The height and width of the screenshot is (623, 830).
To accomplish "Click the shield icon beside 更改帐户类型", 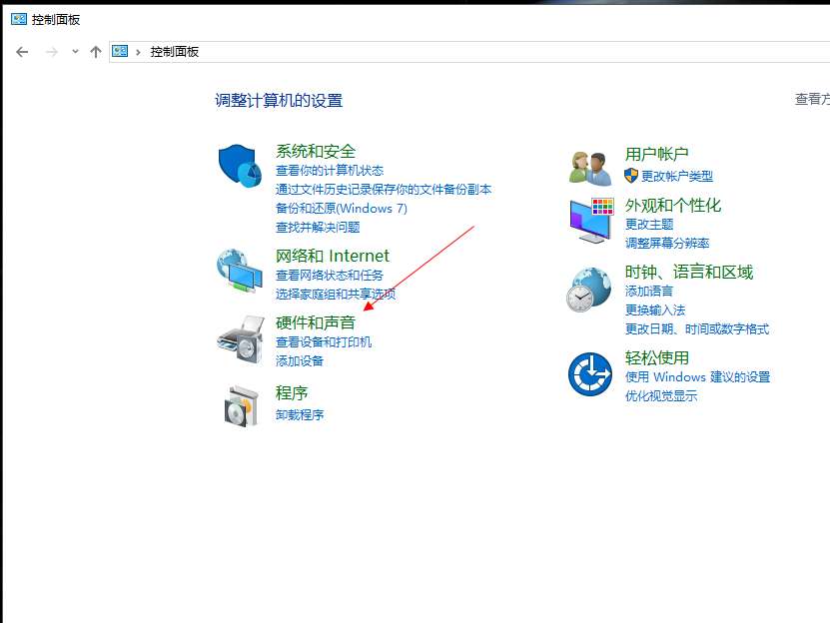I will tap(631, 176).
